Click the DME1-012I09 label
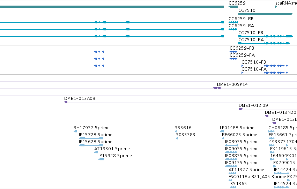The width and height of the screenshot is (297, 189). click(x=253, y=106)
